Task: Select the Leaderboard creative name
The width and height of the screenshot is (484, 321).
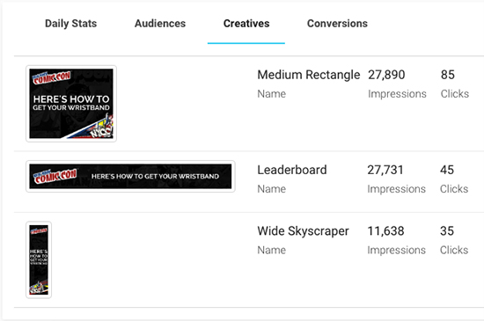Action: tap(292, 170)
